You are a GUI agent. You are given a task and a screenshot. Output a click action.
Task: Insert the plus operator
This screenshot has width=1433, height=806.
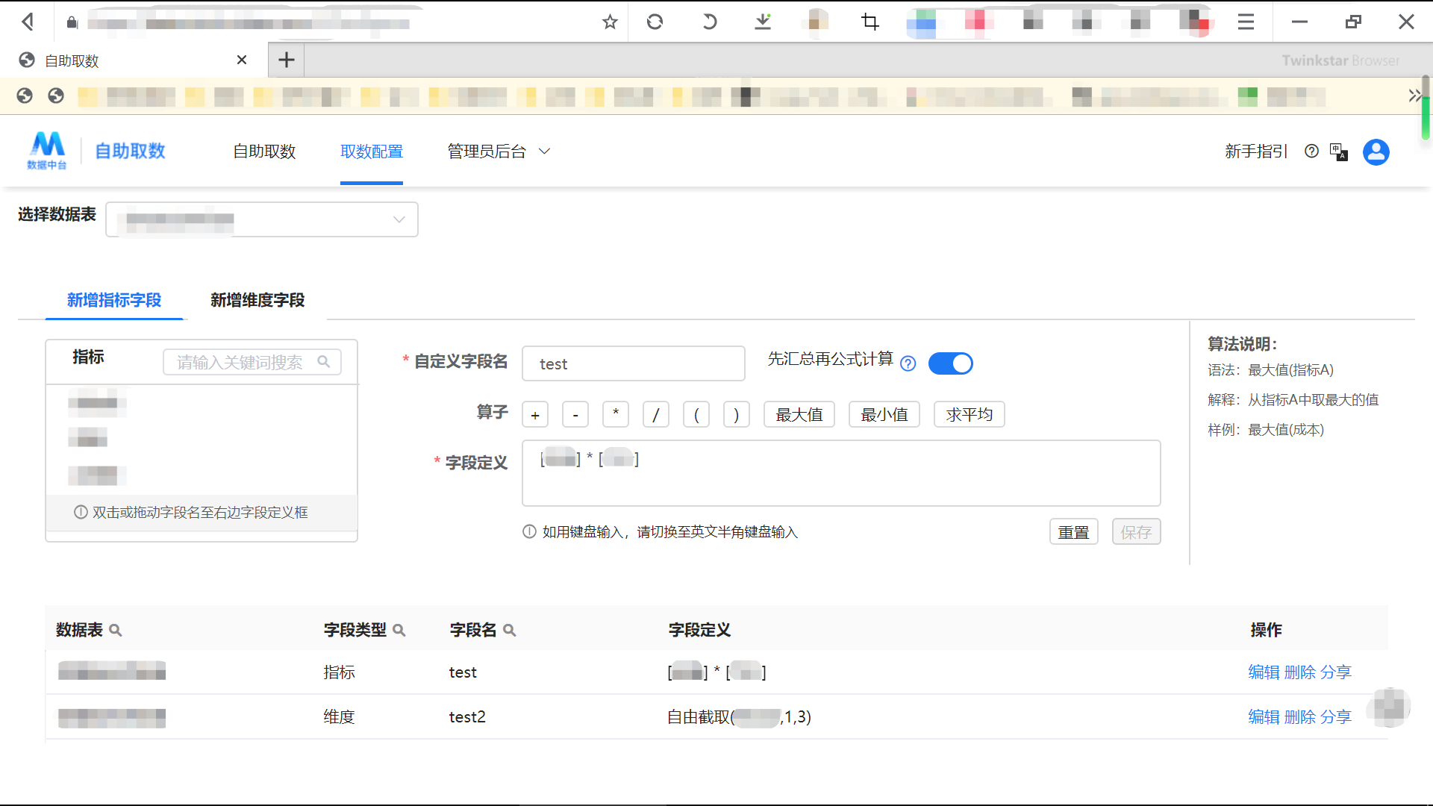click(535, 414)
